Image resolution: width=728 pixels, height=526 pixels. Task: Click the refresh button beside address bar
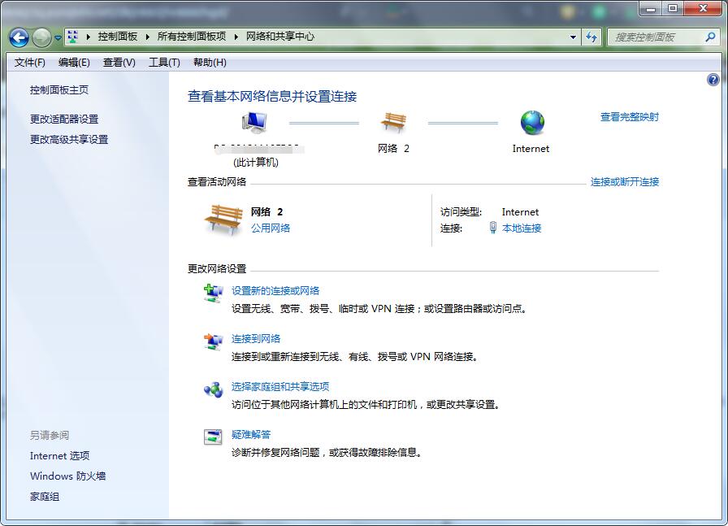click(x=591, y=37)
